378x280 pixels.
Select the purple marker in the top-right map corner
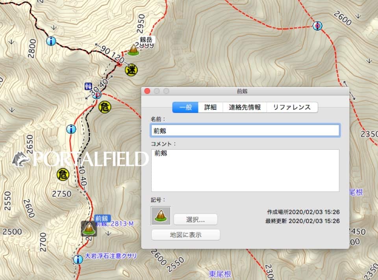318,26
